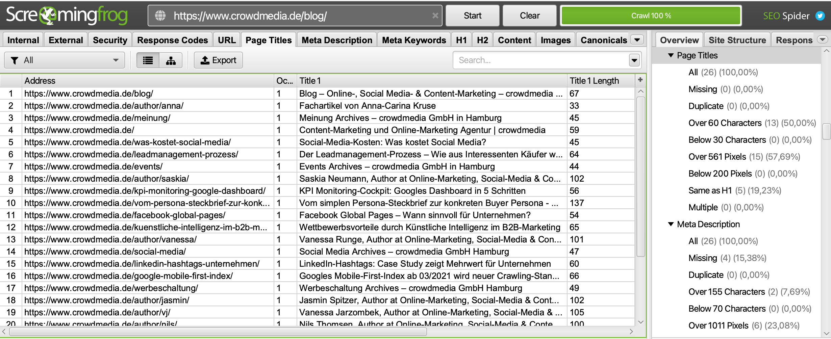Collapse the Meta Description section
831x339 pixels.
click(x=671, y=224)
